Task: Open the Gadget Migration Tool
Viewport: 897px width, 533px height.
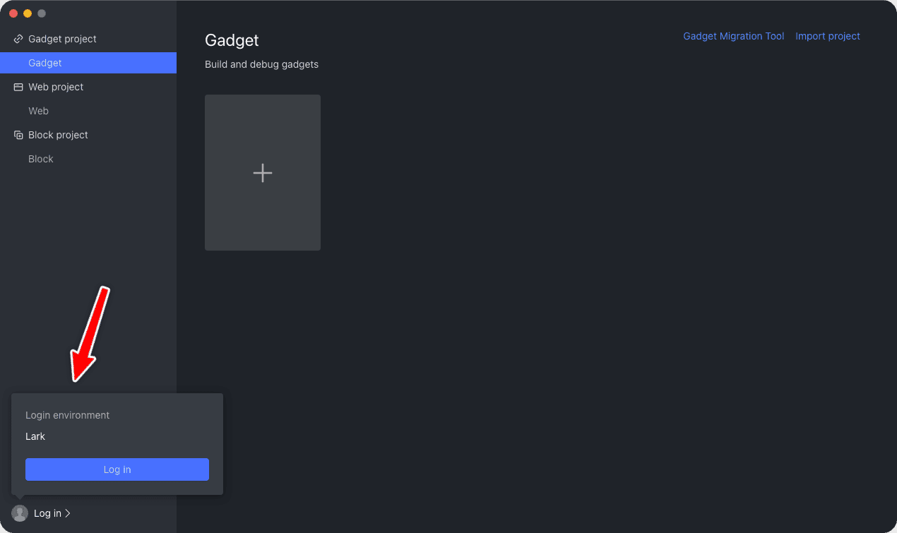Action: pyautogui.click(x=733, y=36)
